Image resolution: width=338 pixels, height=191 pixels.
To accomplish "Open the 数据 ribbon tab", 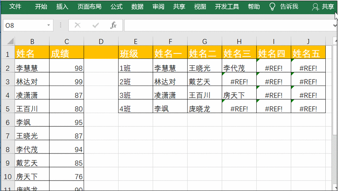I will click(137, 6).
